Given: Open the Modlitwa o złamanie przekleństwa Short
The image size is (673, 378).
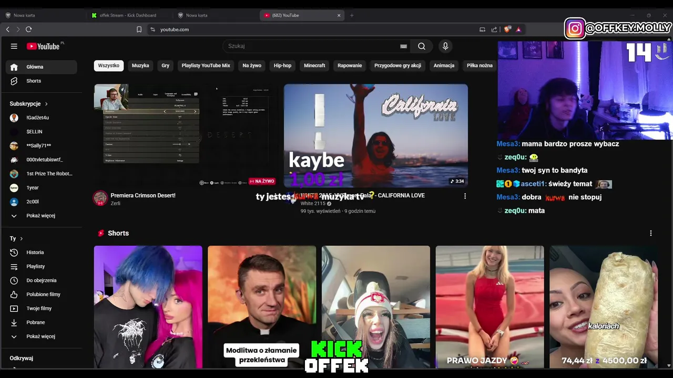Looking at the screenshot, I should 262,307.
